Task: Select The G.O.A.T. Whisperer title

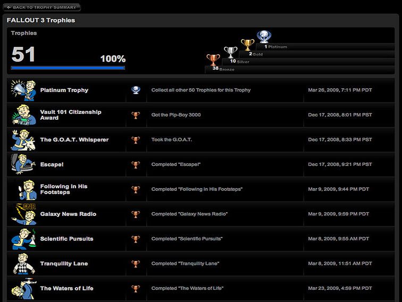Action: (x=74, y=140)
